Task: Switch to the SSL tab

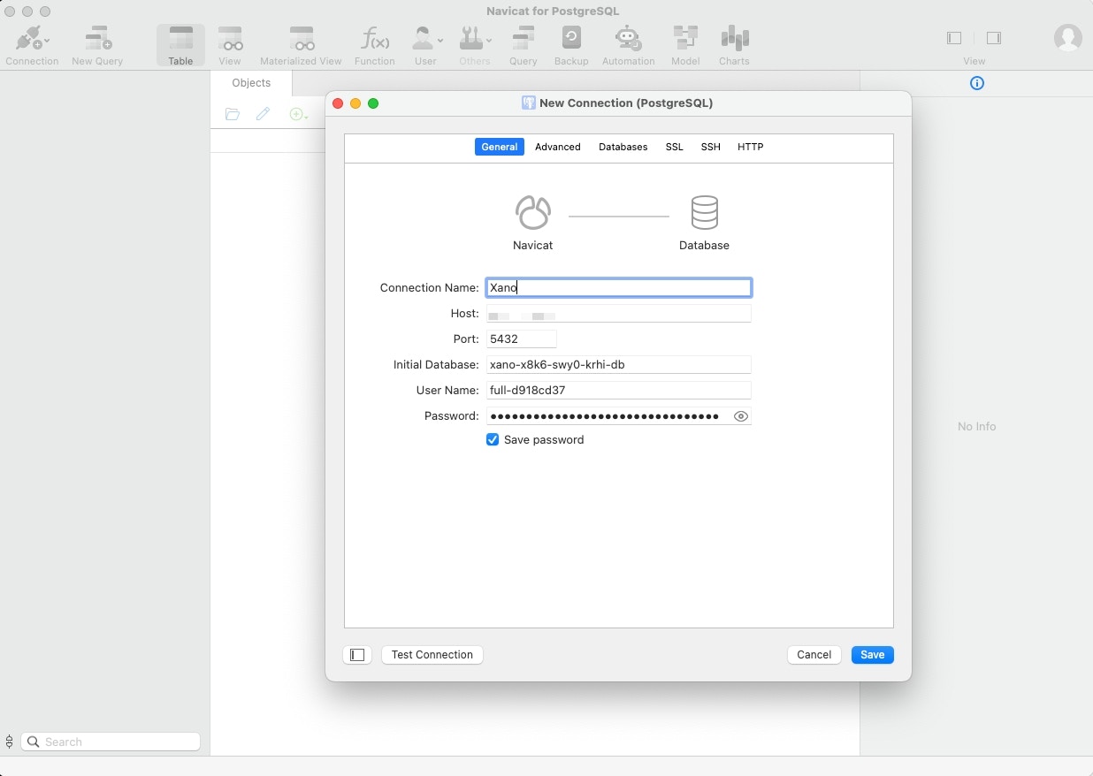Action: click(675, 147)
